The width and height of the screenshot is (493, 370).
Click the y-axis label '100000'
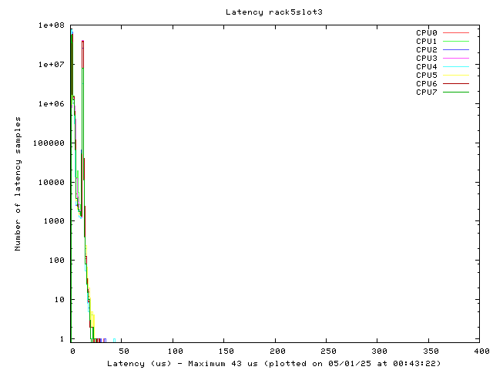49,143
